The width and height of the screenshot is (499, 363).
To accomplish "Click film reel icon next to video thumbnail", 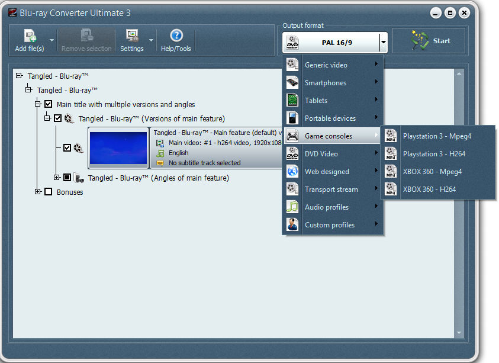I will [79, 148].
